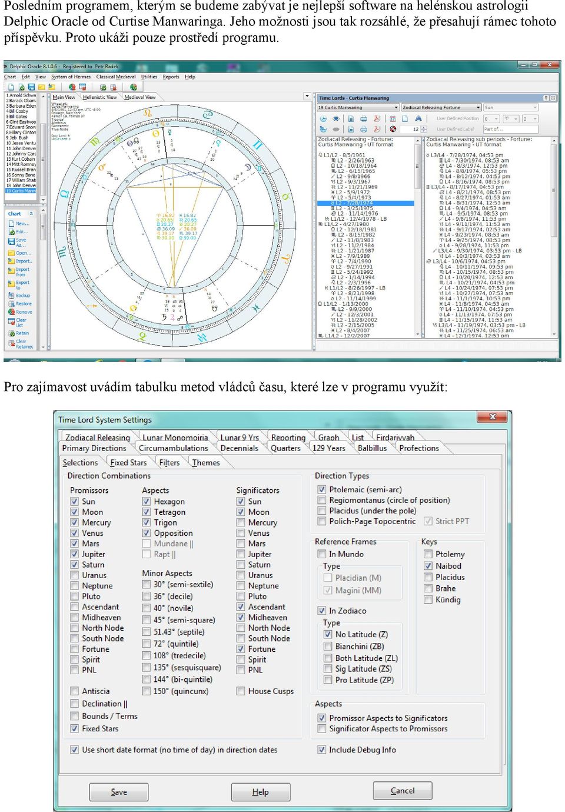This screenshot has height=812, width=565.
Task: Click the Part of... label input field
Action: [x=511, y=129]
